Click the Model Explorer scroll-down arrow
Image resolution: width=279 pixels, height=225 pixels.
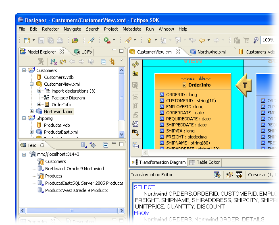coord(121,134)
